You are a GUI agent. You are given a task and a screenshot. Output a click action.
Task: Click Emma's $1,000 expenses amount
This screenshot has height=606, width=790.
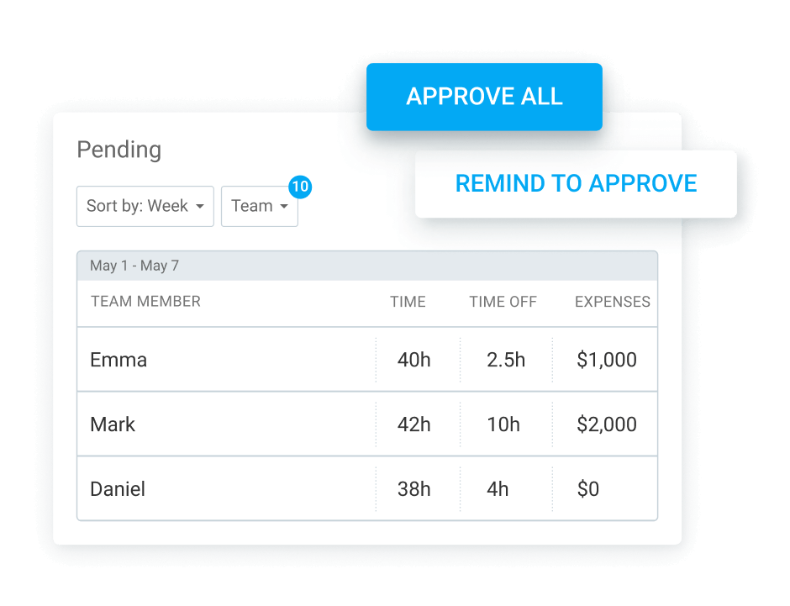click(x=606, y=360)
